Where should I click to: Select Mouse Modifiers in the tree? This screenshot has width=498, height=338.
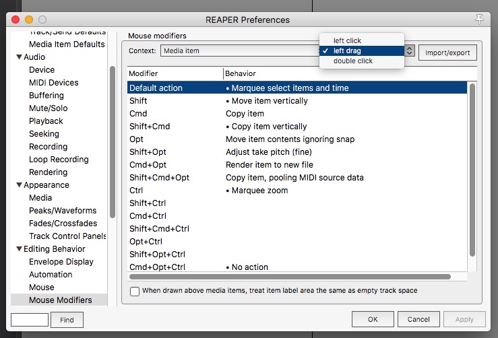click(61, 300)
